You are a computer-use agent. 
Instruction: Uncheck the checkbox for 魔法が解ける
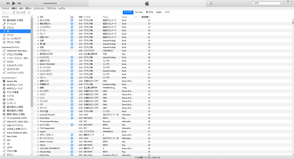(38, 24)
